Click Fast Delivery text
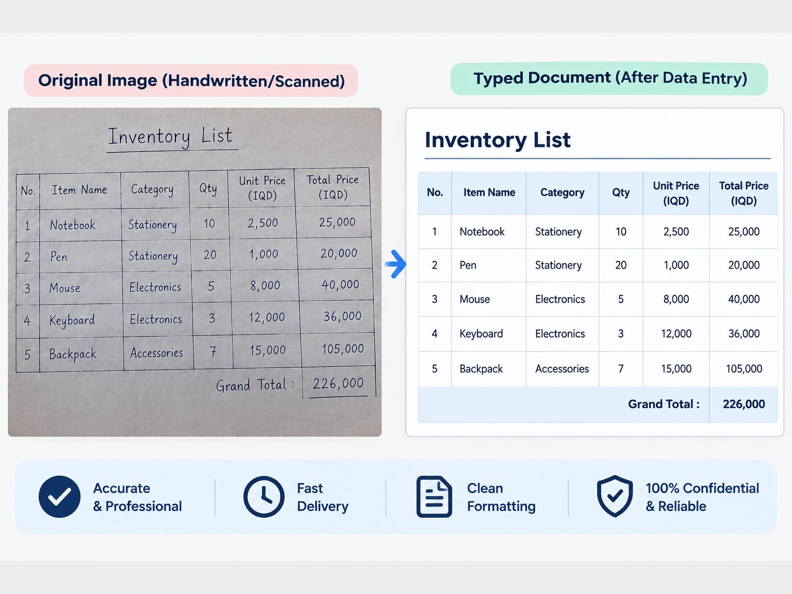792x594 pixels. (322, 497)
